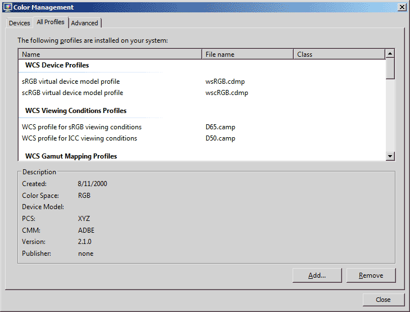Click the D65.camp file name
The width and height of the screenshot is (410, 312).
pyautogui.click(x=220, y=127)
